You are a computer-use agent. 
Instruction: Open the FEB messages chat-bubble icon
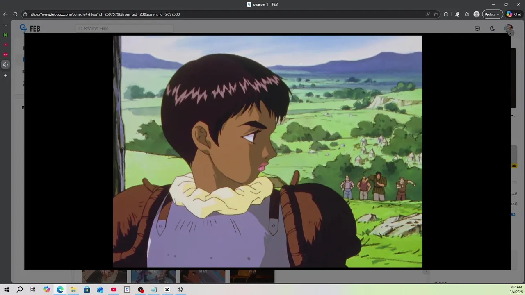click(477, 28)
